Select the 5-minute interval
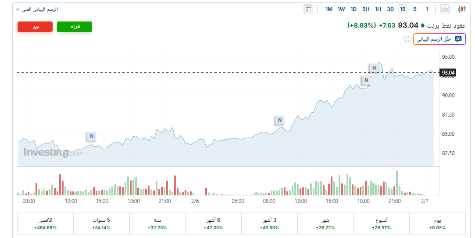The width and height of the screenshot is (475, 238). [x=415, y=9]
